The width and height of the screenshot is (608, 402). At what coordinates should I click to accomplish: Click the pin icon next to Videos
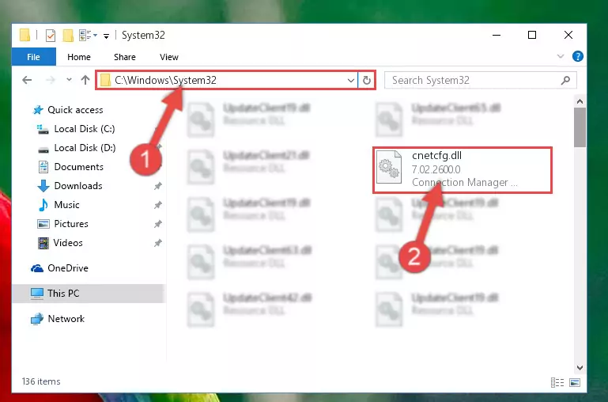158,243
